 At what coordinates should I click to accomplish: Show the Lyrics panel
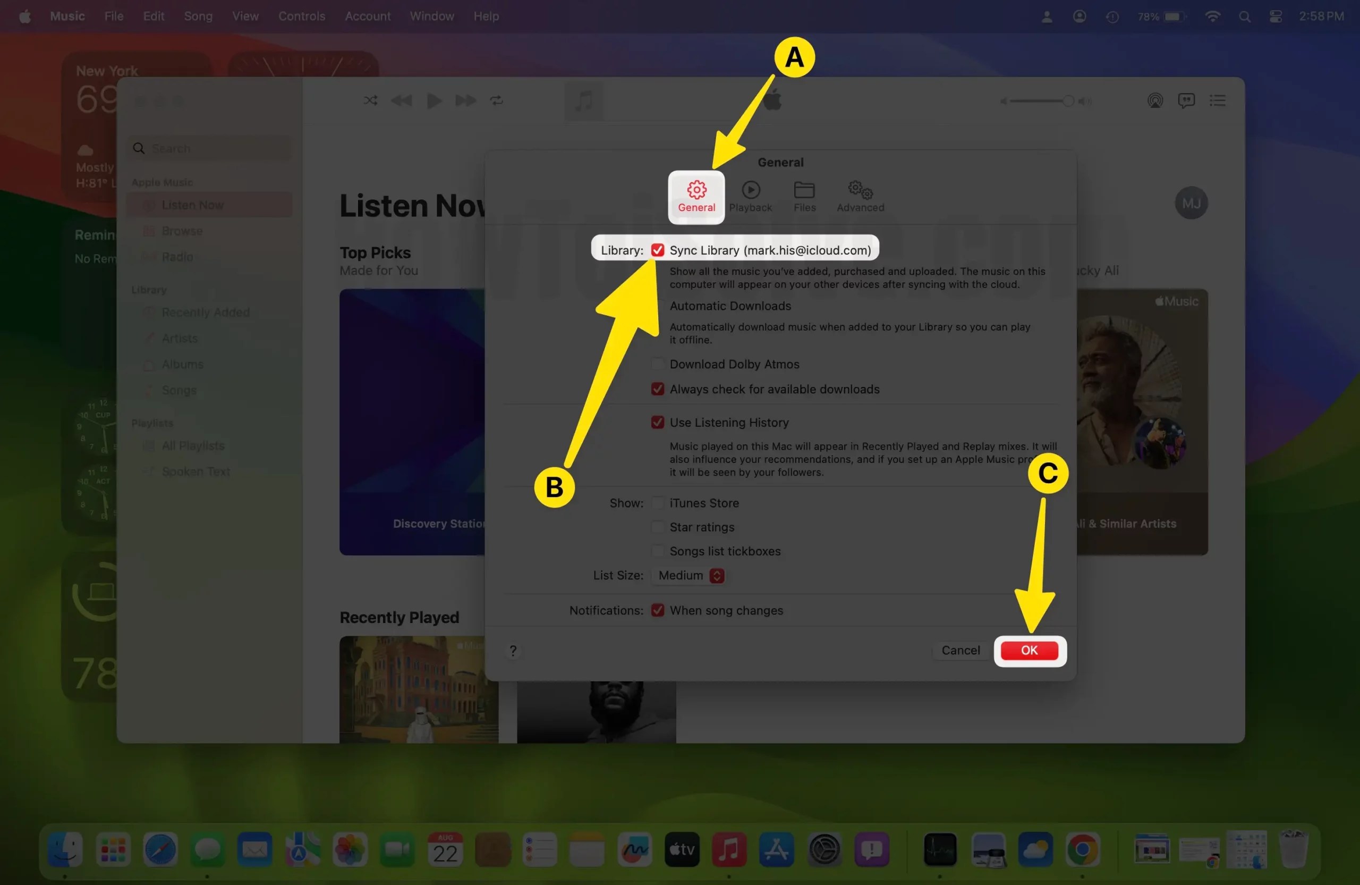click(x=1186, y=100)
